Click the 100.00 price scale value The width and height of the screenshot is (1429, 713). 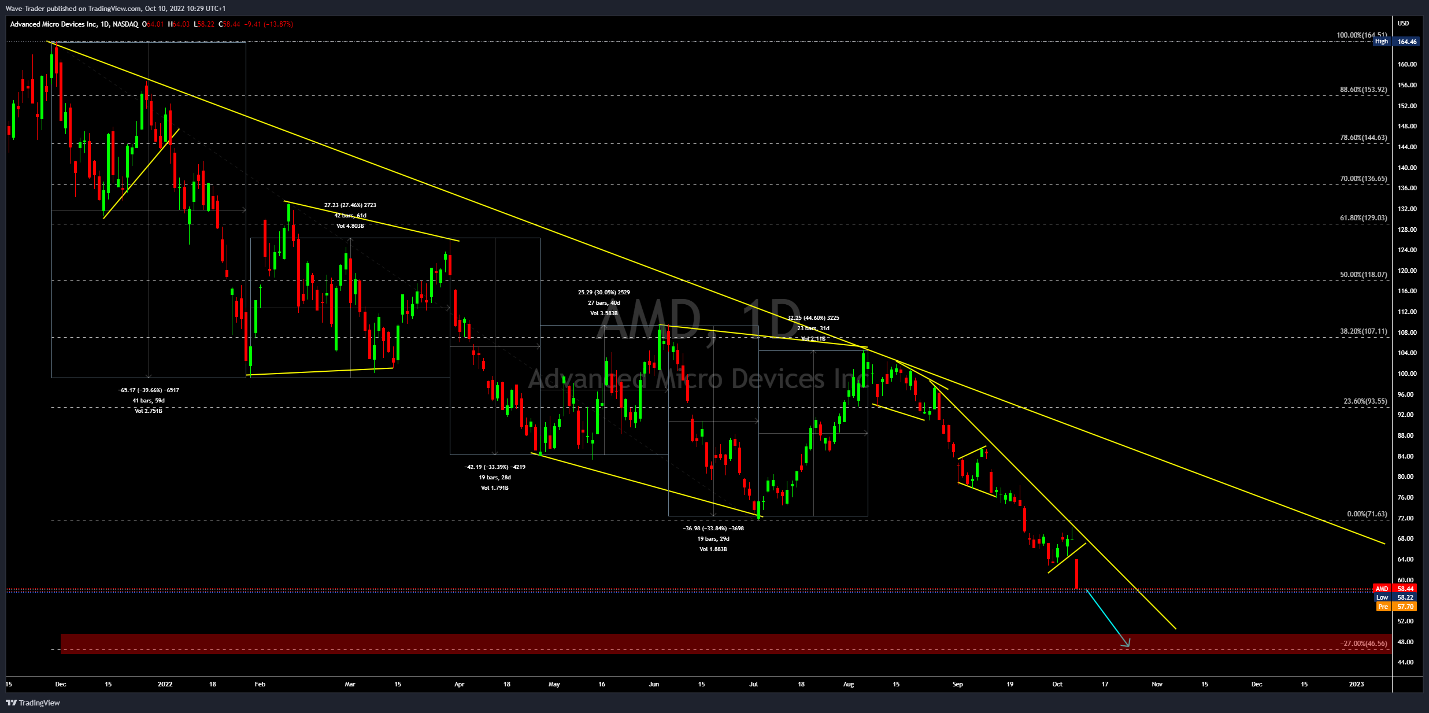1407,374
